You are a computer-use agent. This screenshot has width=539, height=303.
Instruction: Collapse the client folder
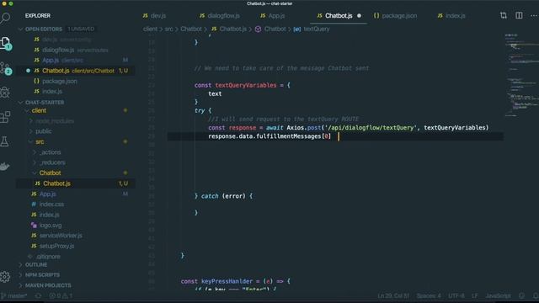coord(39,110)
